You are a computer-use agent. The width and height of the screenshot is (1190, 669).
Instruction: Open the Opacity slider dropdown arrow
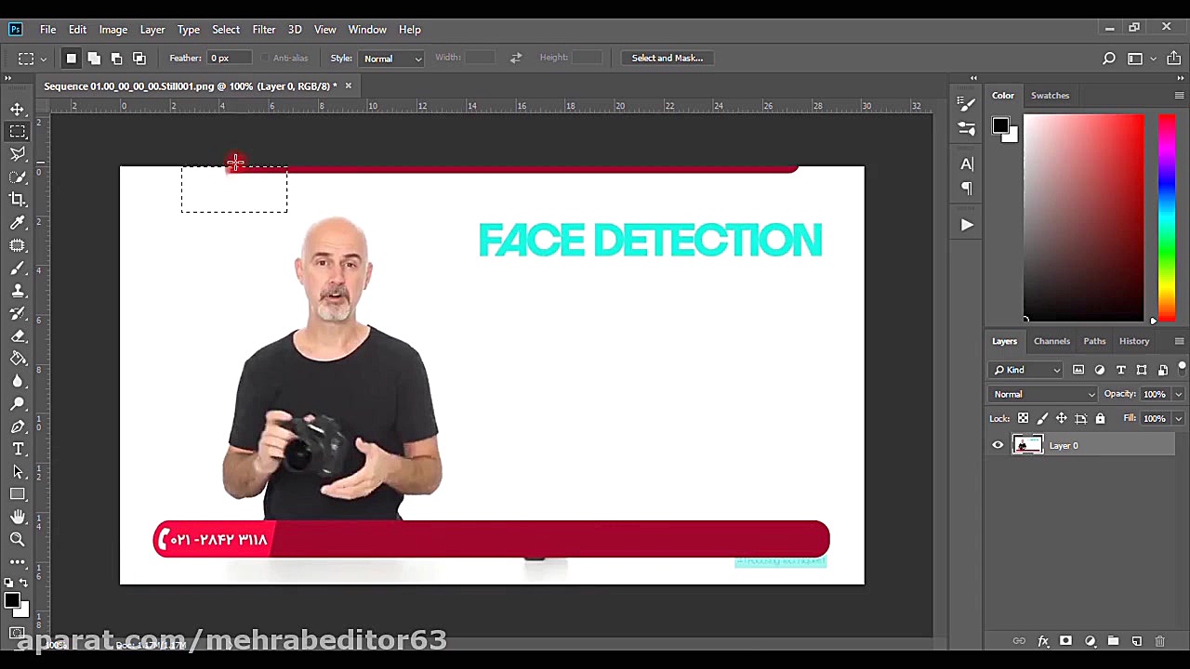click(1179, 394)
